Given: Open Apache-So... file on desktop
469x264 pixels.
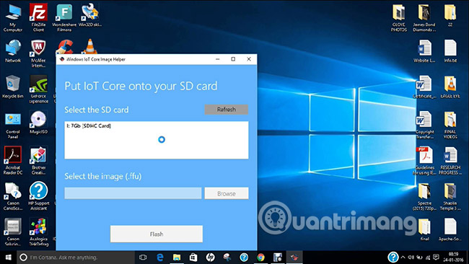Looking at the screenshot, I should (450, 229).
